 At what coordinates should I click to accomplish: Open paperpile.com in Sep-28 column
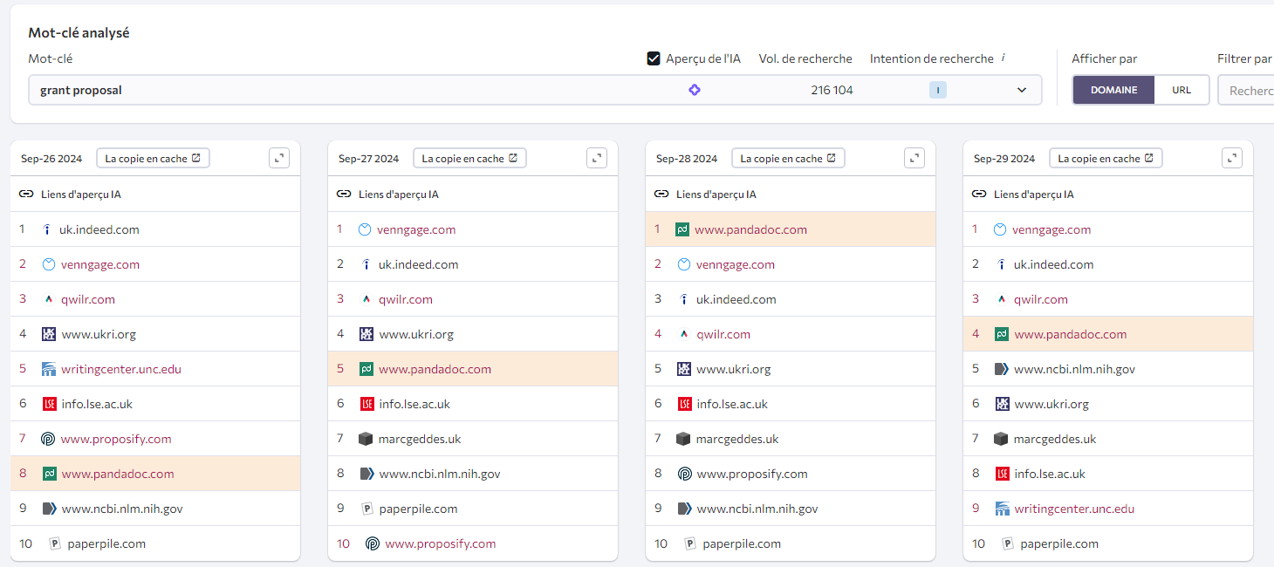coord(742,543)
